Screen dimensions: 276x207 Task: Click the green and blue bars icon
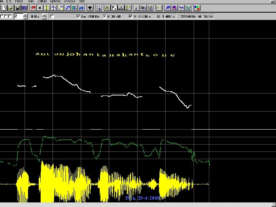coord(74,8)
